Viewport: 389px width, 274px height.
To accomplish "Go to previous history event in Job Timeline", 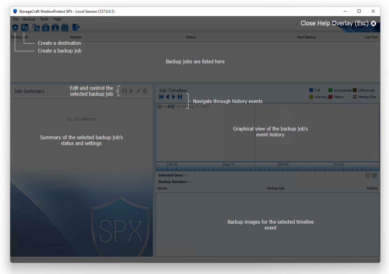I will coord(168,97).
